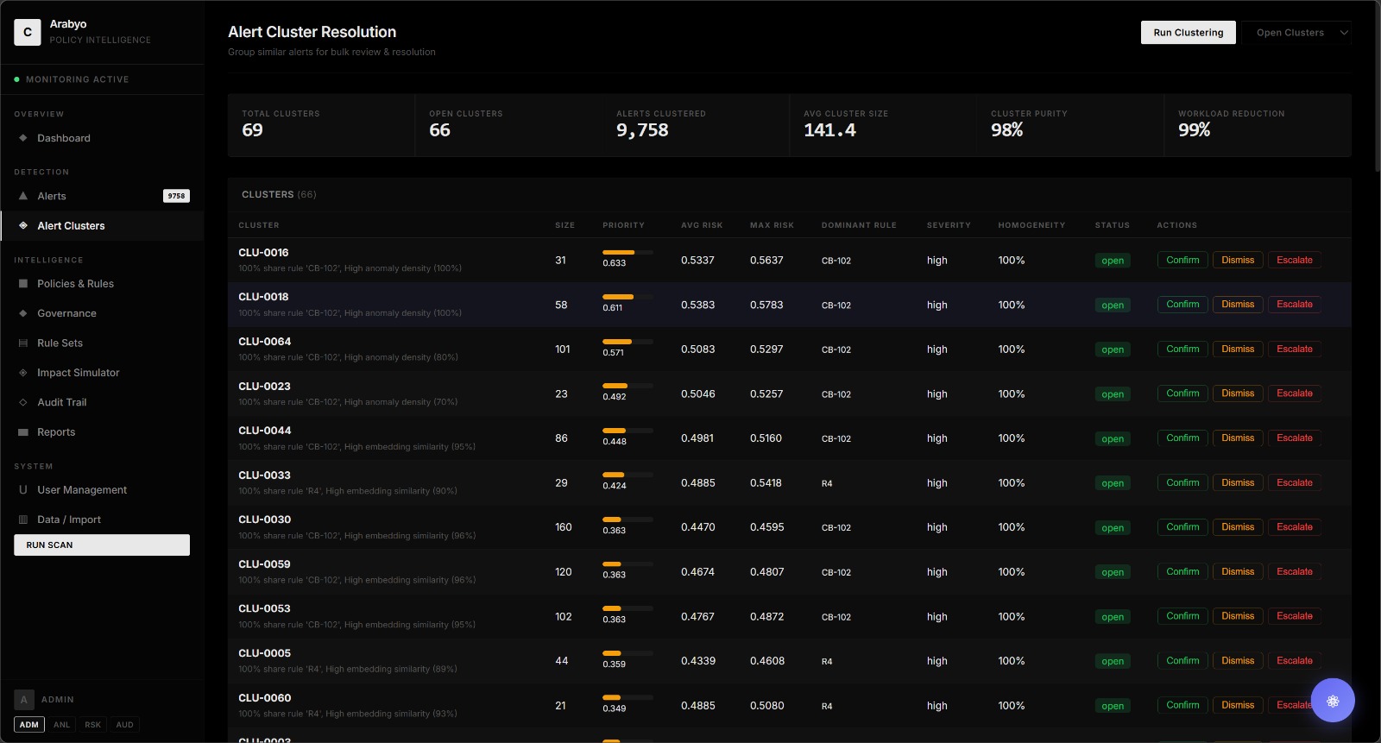This screenshot has width=1381, height=743.
Task: Dismiss cluster CLU-0060
Action: click(1238, 705)
